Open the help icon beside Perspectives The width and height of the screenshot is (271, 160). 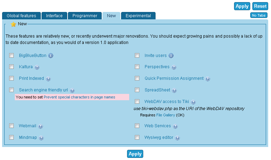174,67
